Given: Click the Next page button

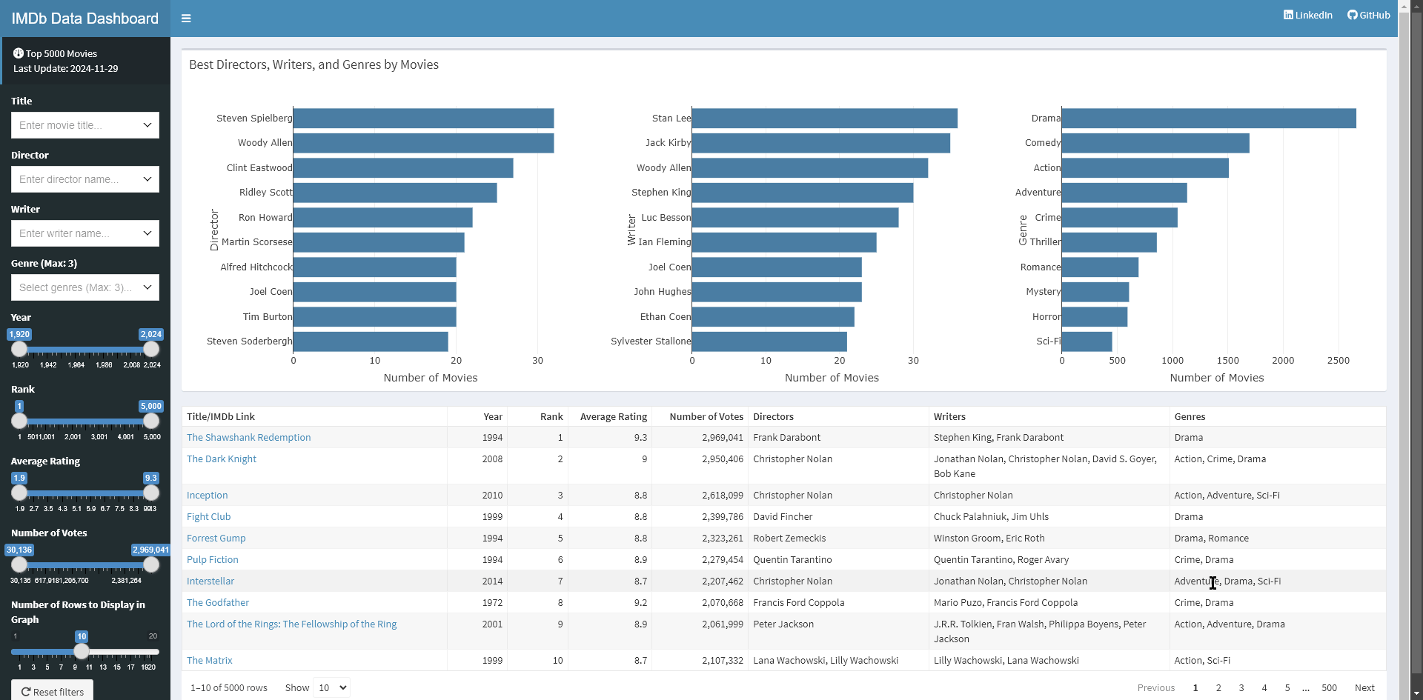Looking at the screenshot, I should point(1364,687).
